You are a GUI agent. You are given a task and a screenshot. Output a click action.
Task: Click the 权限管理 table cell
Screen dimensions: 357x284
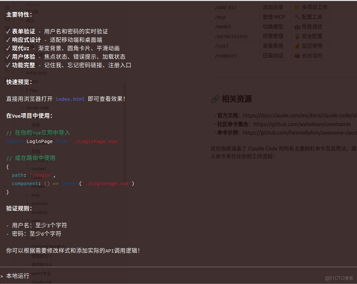[275, 36]
